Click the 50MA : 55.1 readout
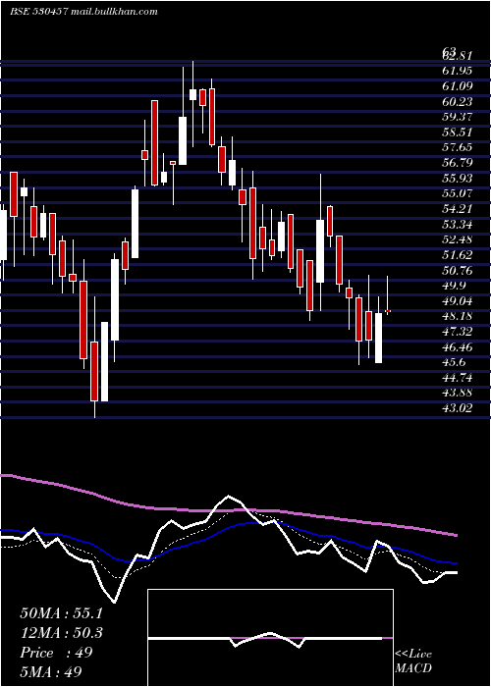 pos(61,613)
